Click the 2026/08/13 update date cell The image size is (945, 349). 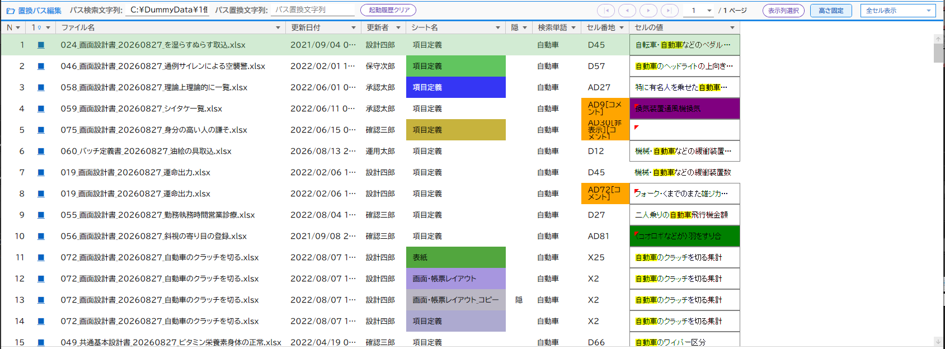pyautogui.click(x=323, y=151)
